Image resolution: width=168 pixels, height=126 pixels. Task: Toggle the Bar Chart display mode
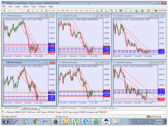click(97, 10)
